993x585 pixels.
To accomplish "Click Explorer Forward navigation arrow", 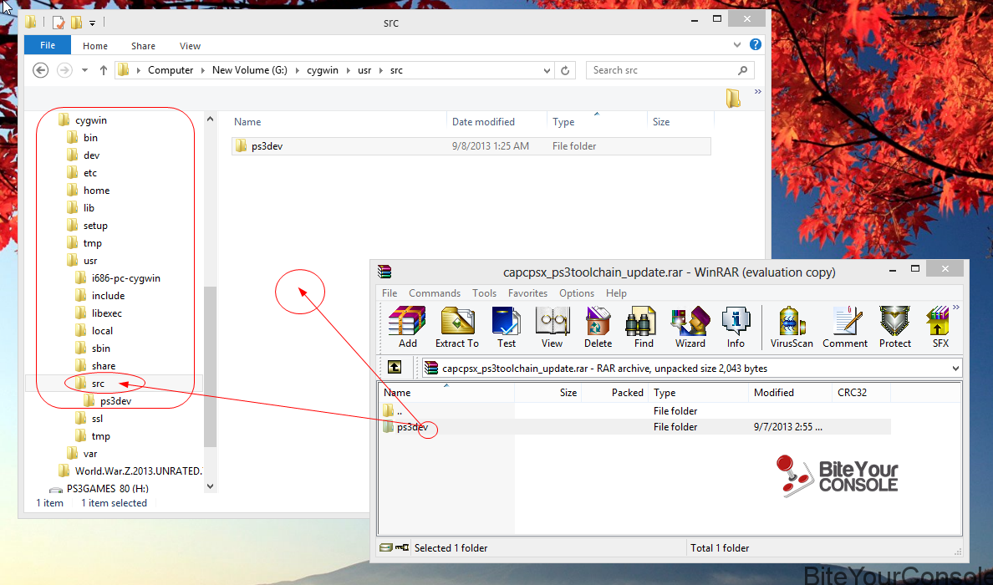I will [64, 70].
